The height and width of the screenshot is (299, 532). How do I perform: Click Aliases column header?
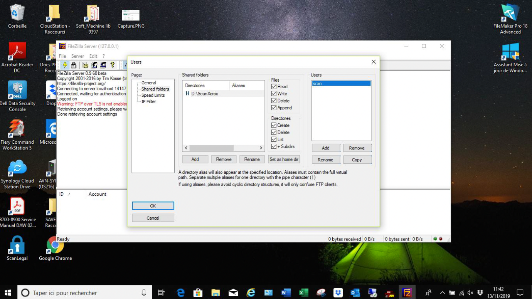247,86
